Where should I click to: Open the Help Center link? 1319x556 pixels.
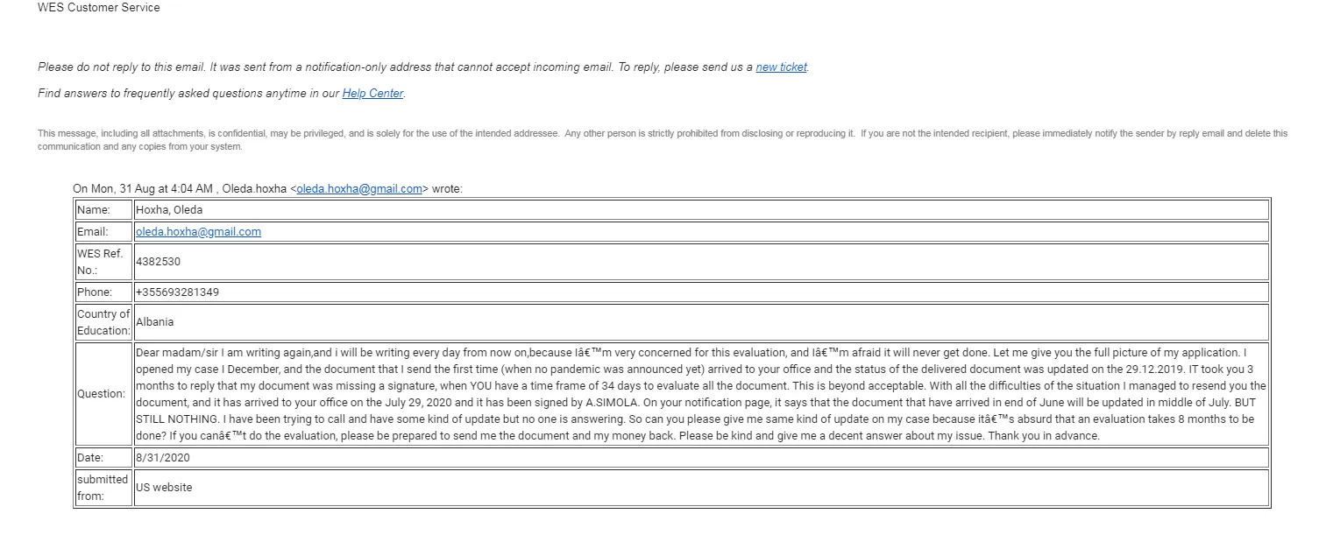[372, 94]
